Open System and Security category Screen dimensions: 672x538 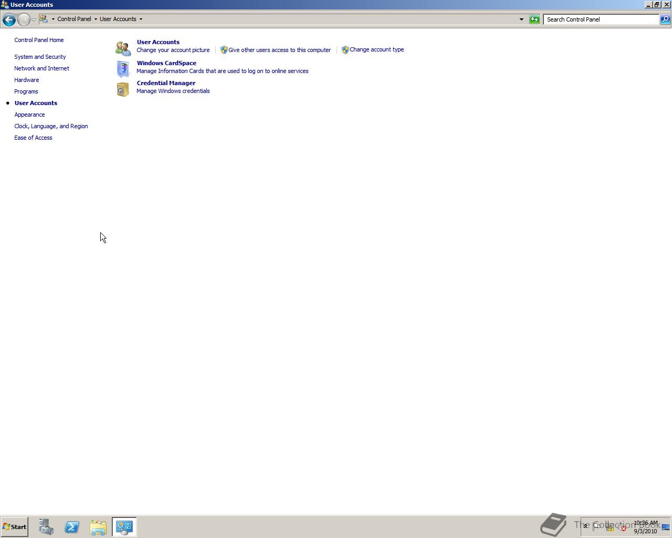click(40, 57)
